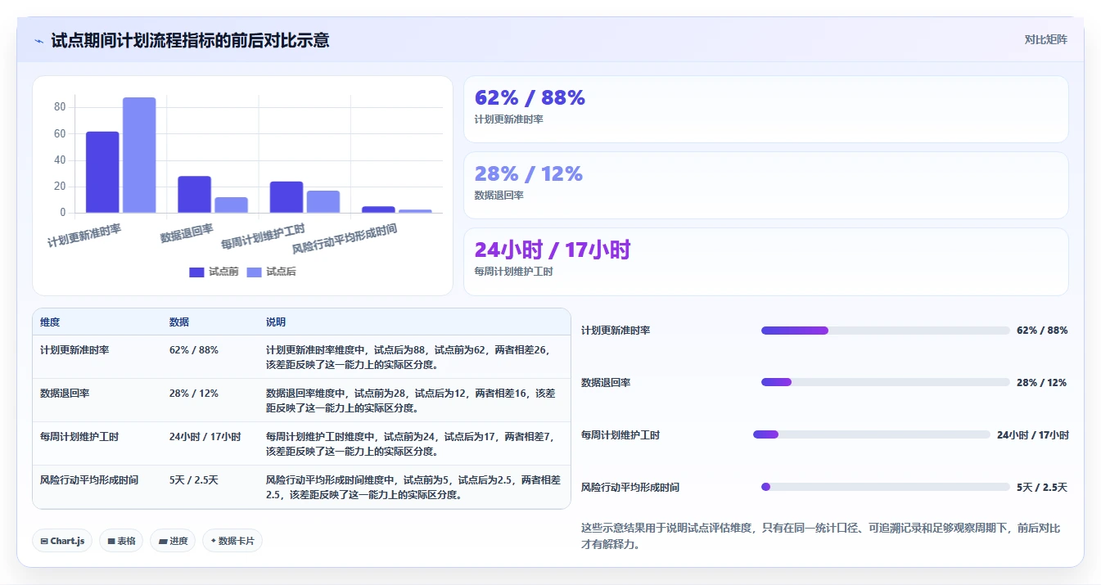Click the 数据退回率 label under the chart axis
The height and width of the screenshot is (585, 1101).
(x=187, y=233)
